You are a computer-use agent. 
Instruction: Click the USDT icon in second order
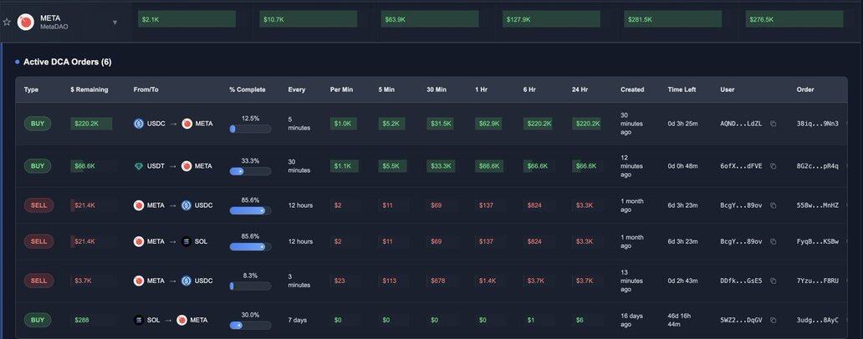pos(139,166)
